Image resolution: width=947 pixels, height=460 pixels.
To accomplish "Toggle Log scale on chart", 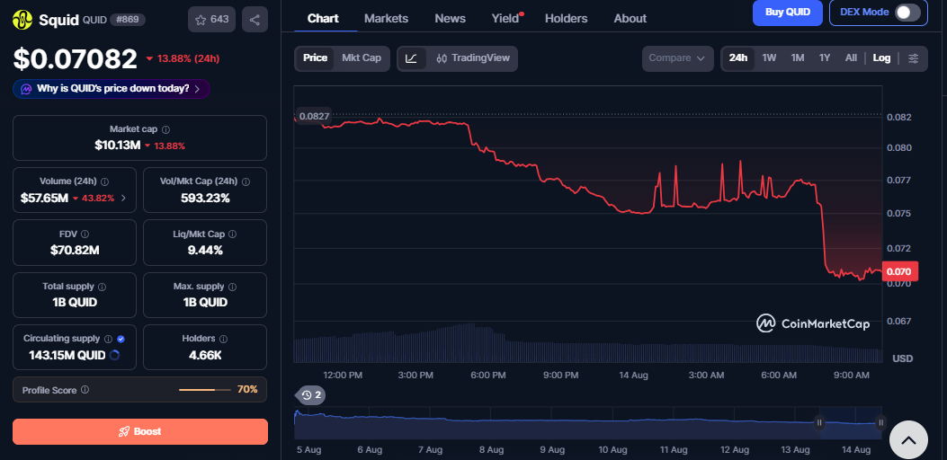I will click(x=881, y=58).
